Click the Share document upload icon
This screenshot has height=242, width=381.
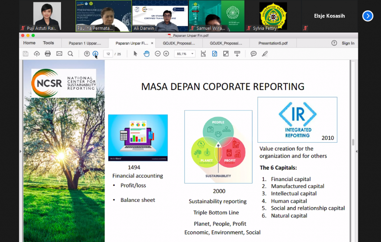click(36, 54)
